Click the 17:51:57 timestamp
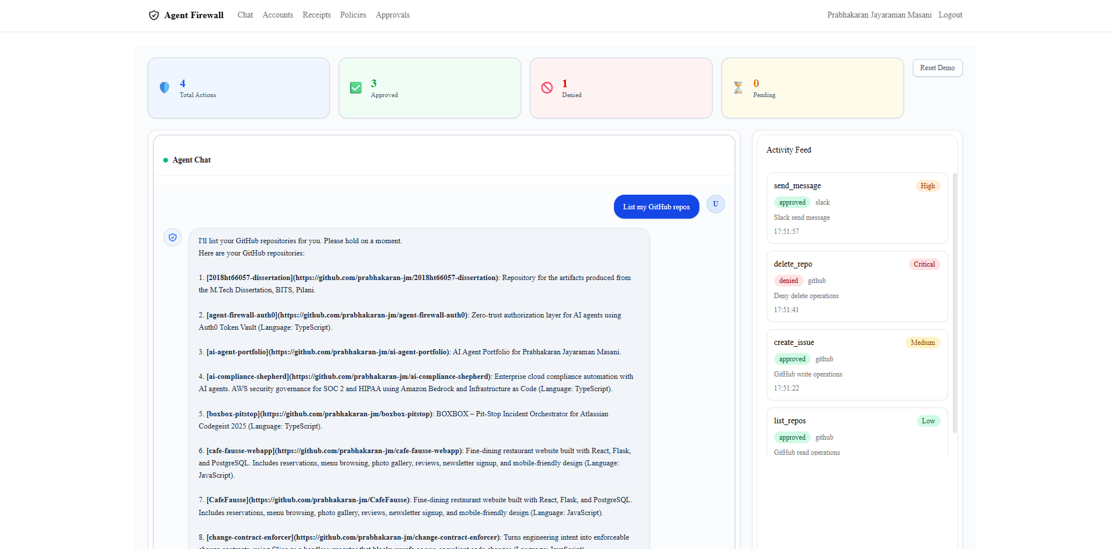The width and height of the screenshot is (1112, 549). coord(787,232)
